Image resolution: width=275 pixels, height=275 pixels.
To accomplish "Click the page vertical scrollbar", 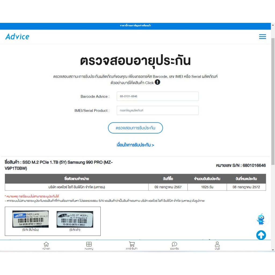I will (273, 107).
